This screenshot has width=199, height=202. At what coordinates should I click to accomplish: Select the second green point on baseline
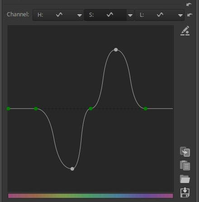(x=36, y=109)
